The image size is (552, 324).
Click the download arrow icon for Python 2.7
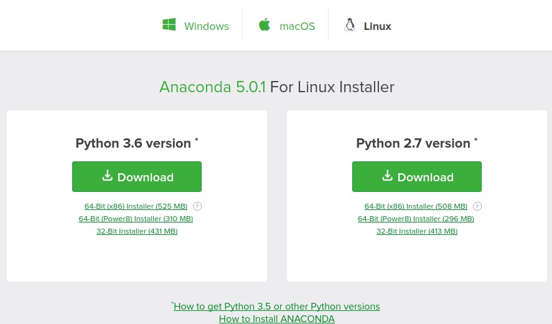(x=387, y=176)
